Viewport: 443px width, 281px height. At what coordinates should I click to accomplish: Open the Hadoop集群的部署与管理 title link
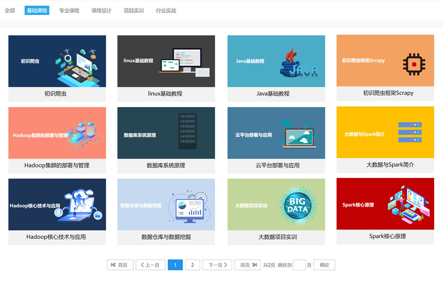[57, 166]
